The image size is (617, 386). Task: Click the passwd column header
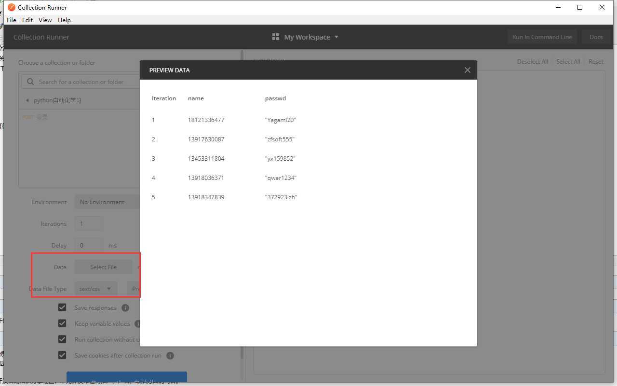pos(275,98)
